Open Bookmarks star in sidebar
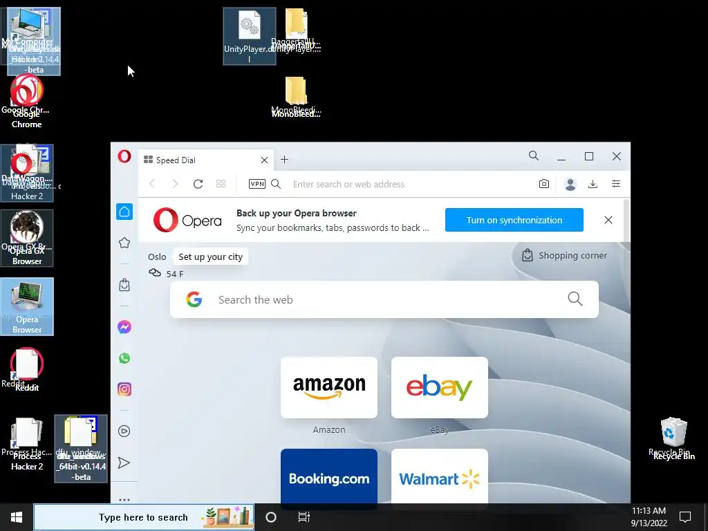Viewport: 708px width, 531px height. click(x=124, y=243)
